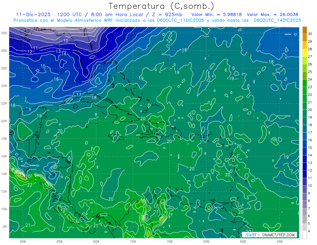Click the "60W" longitude axis label

click(243, 242)
